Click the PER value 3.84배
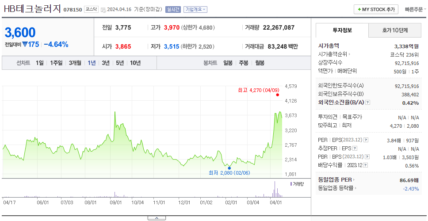 tap(394, 141)
